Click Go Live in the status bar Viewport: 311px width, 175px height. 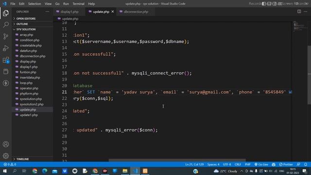tap(261, 164)
